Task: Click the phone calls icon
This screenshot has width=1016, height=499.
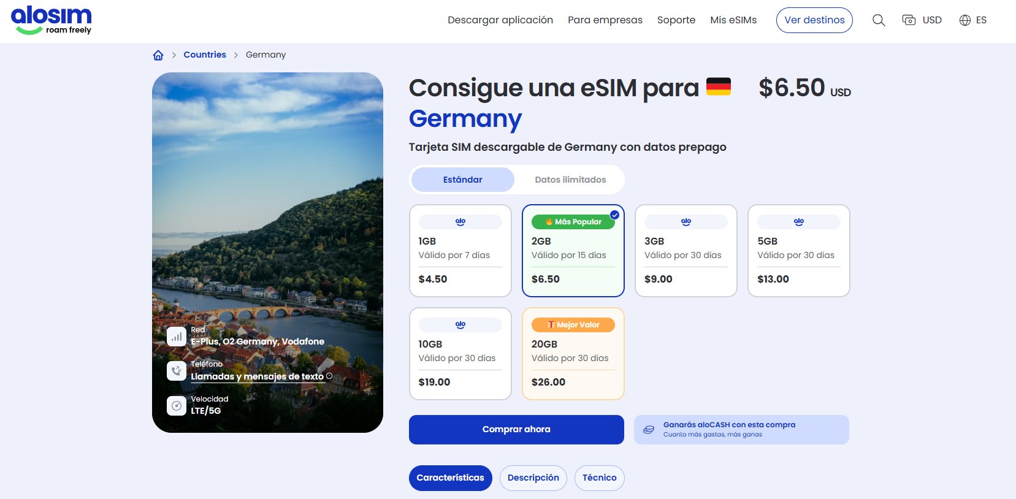Action: (x=177, y=371)
